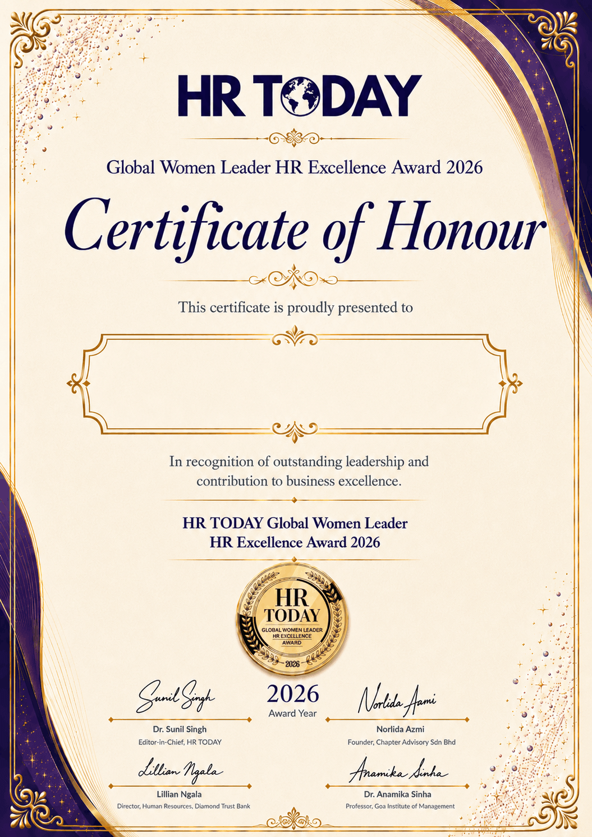Click Anamika Sinha's handwritten signature

point(398,771)
